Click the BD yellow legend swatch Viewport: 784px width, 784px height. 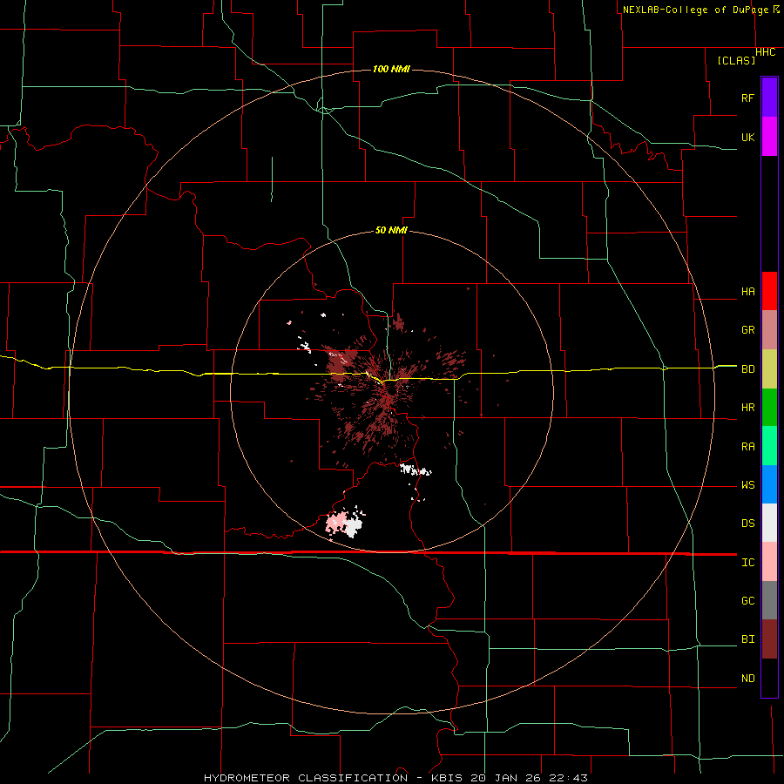[x=769, y=369]
